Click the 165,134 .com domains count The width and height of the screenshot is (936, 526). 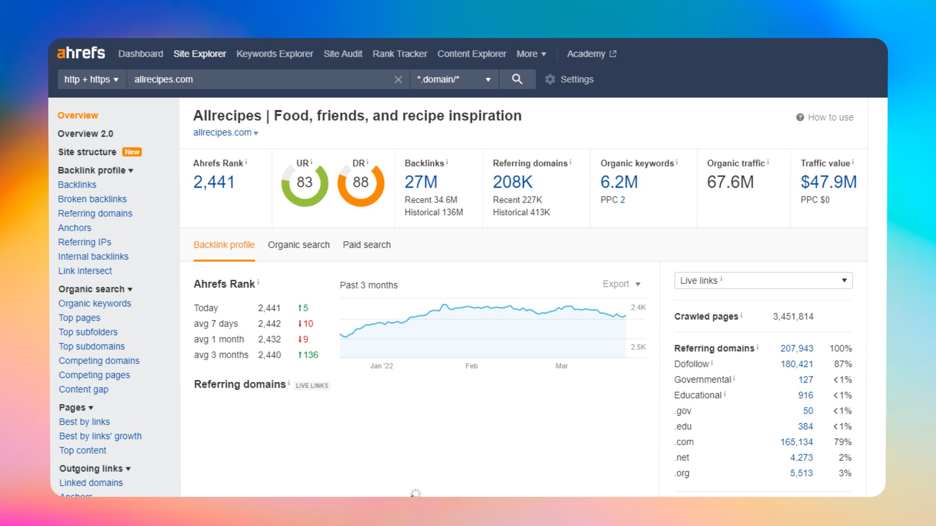coord(797,442)
